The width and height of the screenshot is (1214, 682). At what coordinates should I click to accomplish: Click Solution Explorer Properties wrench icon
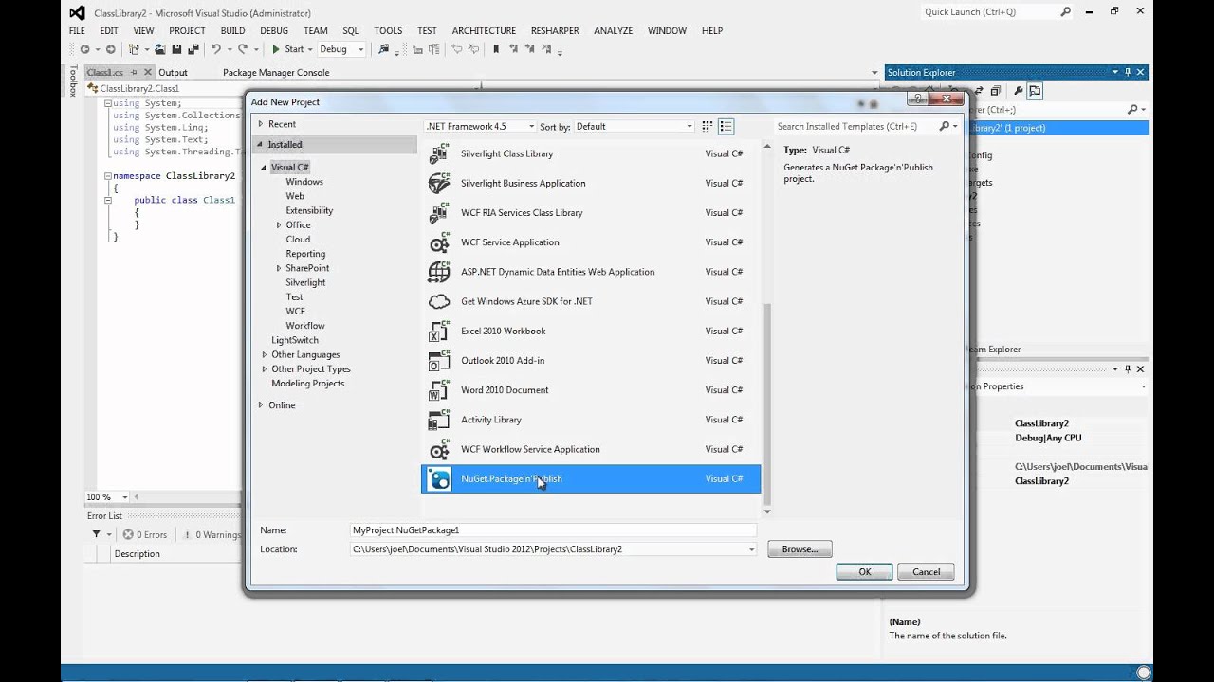1018,91
